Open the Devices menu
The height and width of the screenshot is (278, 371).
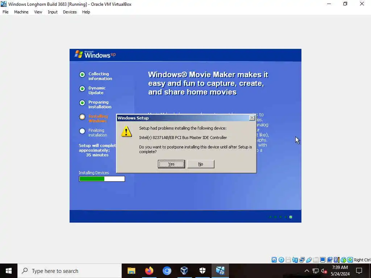coord(70,12)
